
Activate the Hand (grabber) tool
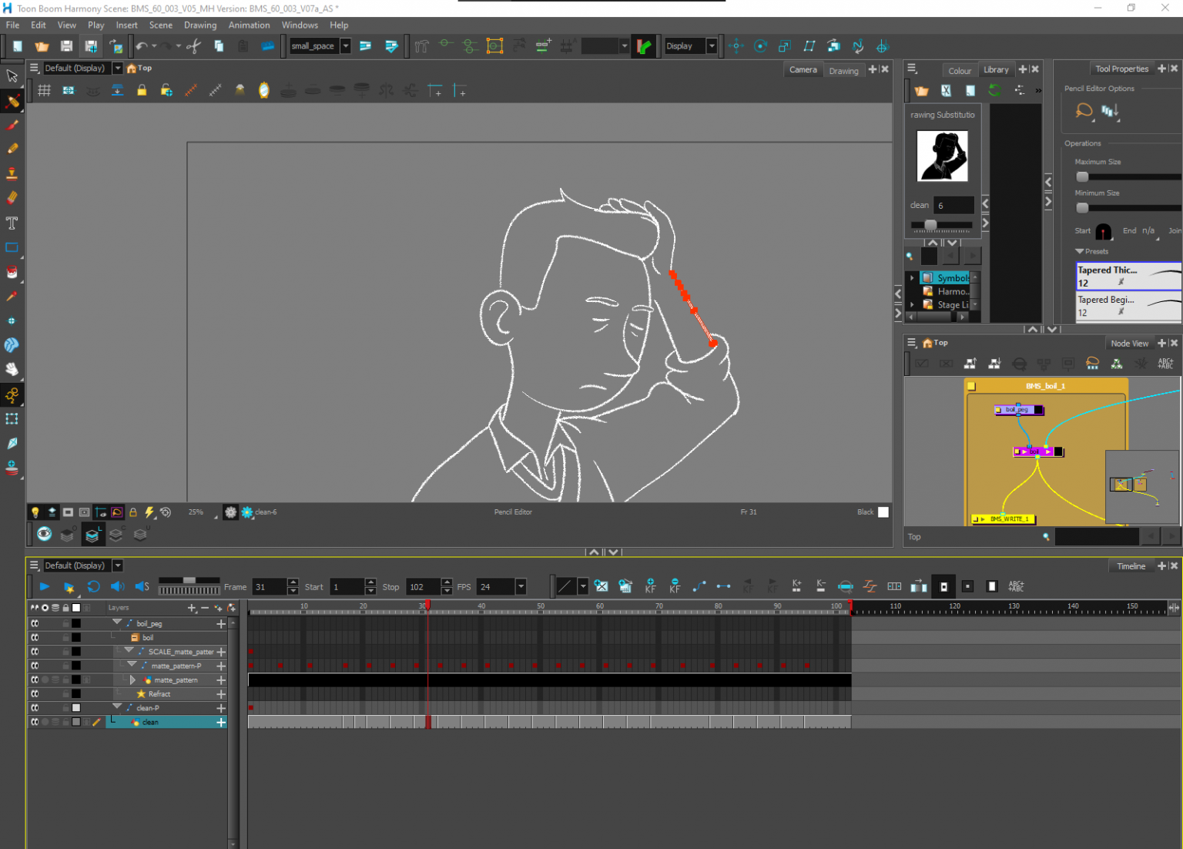(12, 370)
